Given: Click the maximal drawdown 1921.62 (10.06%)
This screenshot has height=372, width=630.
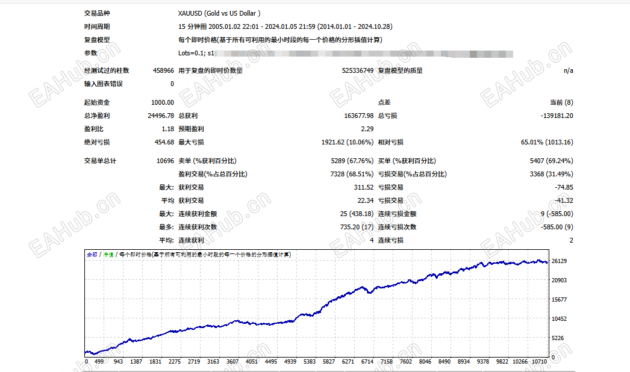Looking at the screenshot, I should 348,142.
